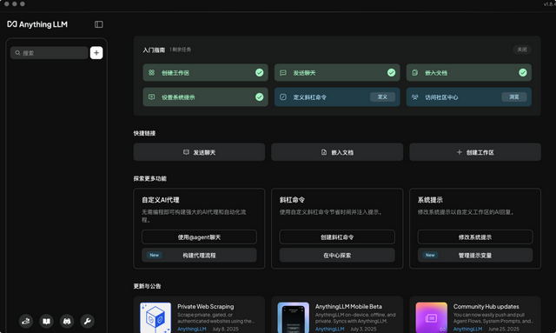Click the 发送聊天 completed checkmark
This screenshot has width=556, height=333.
(391, 72)
